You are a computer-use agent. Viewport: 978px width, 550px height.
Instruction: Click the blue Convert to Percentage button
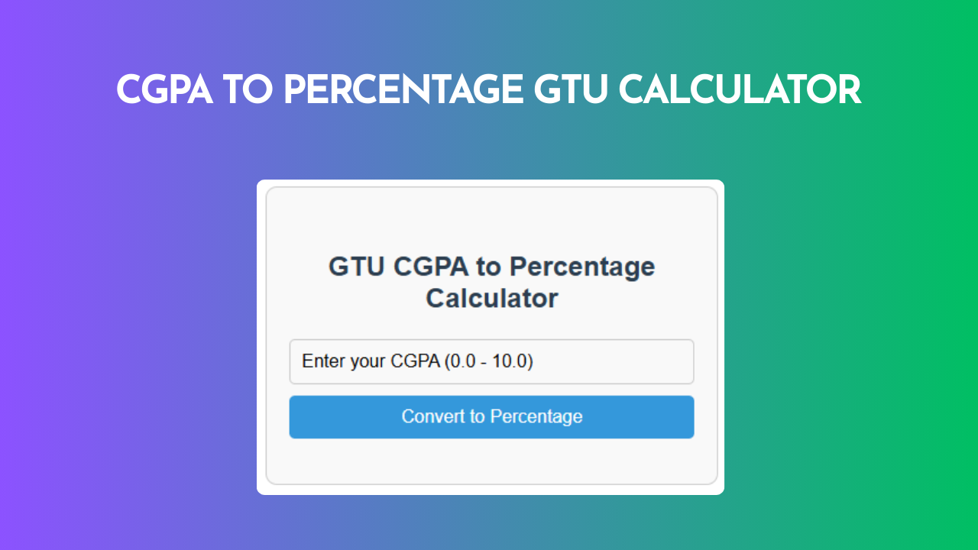pyautogui.click(x=491, y=416)
